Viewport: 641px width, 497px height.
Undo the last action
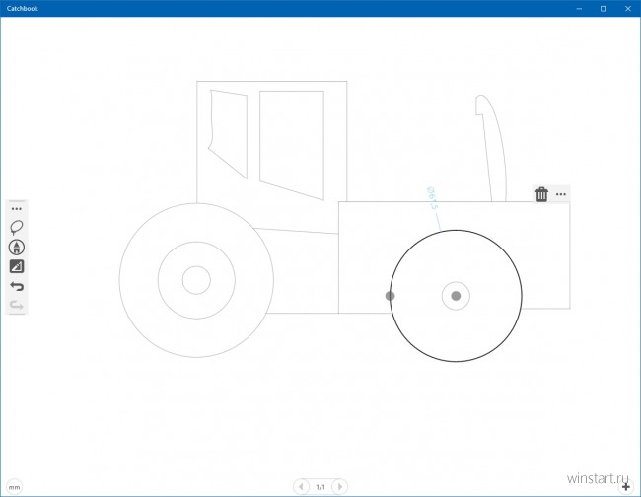coord(17,286)
